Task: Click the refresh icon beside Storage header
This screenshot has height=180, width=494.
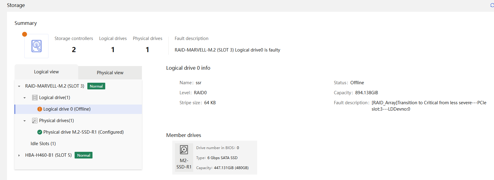Action: tap(492, 5)
